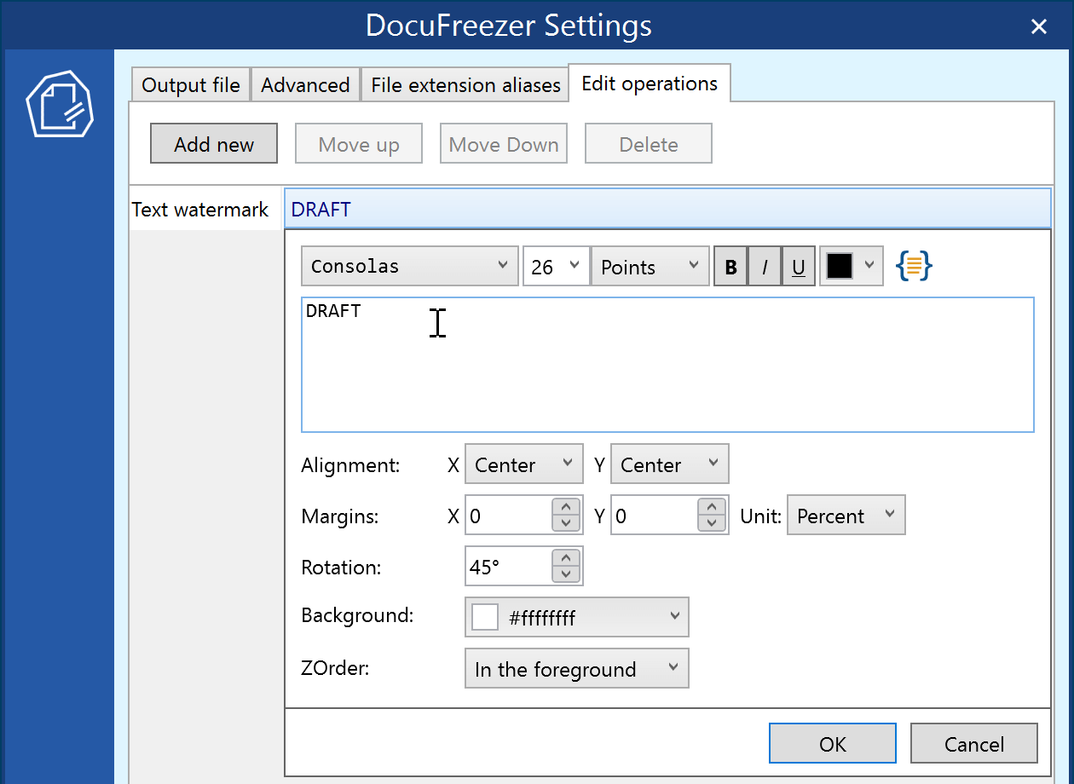
Task: Go to File extension aliases tab
Action: pyautogui.click(x=465, y=85)
